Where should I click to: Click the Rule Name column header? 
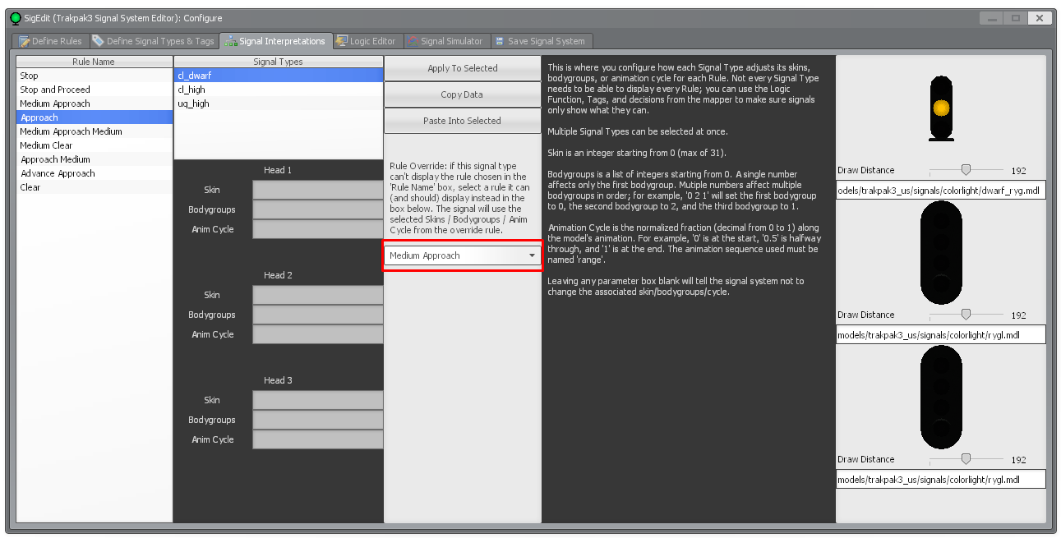point(95,62)
